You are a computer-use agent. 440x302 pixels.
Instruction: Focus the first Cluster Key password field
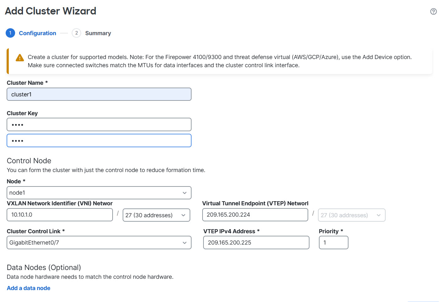tap(99, 124)
